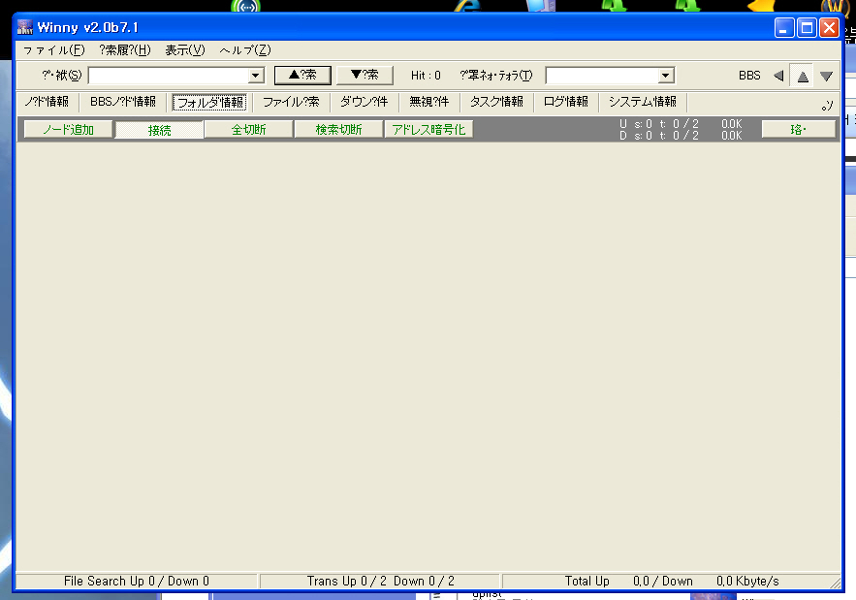856x600 pixels.
Task: Click the down-triangle search button
Action: tap(365, 75)
